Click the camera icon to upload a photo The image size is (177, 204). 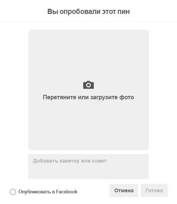pyautogui.click(x=89, y=85)
